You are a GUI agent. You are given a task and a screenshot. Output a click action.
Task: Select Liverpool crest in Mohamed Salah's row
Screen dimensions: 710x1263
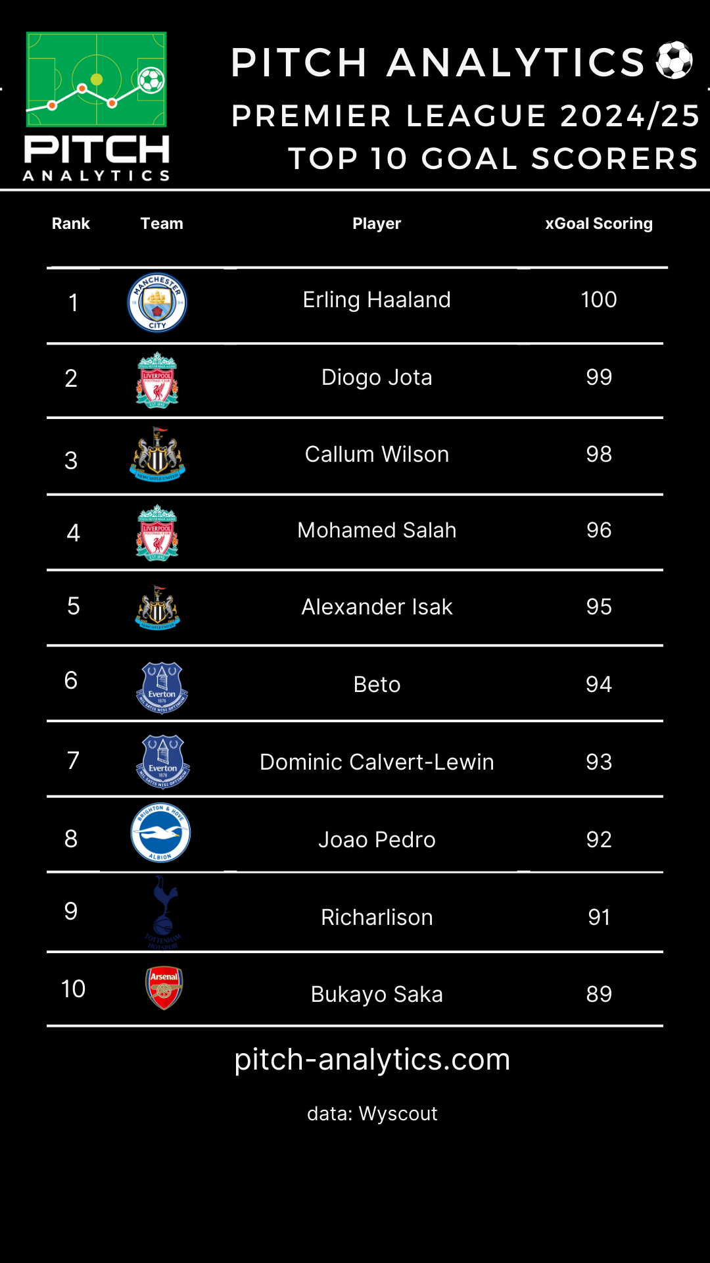click(157, 532)
